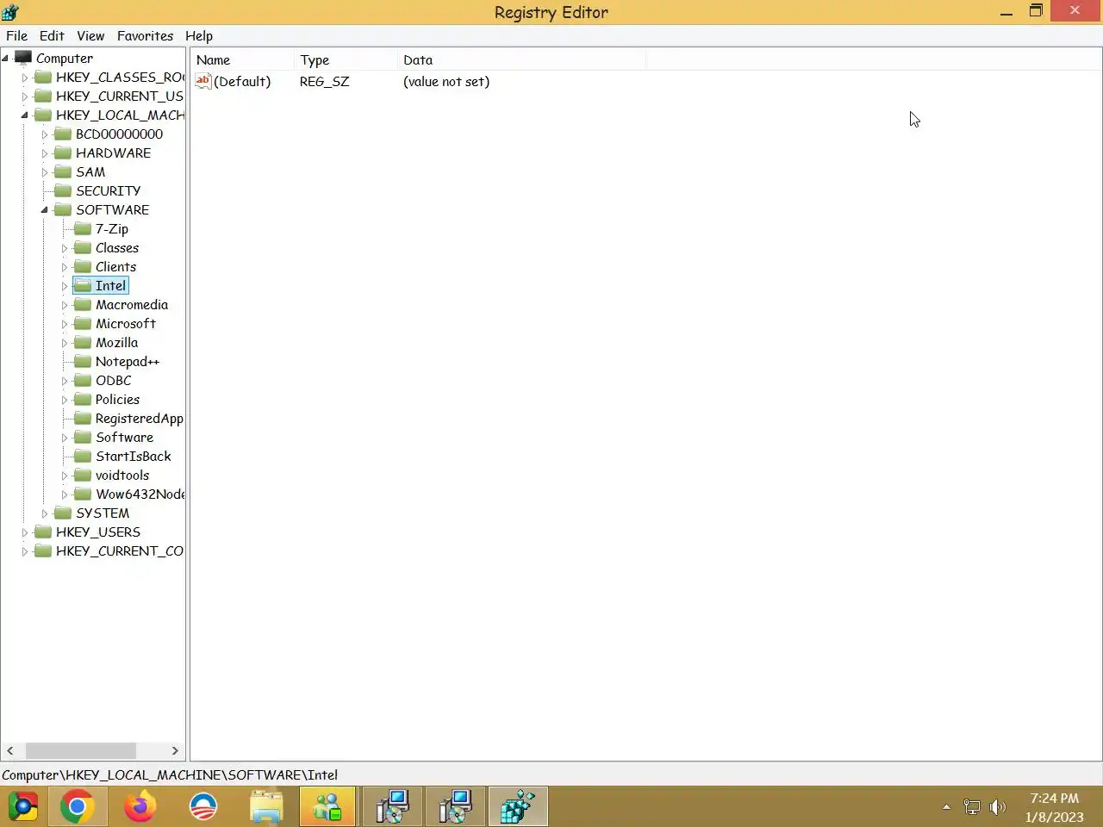The width and height of the screenshot is (1103, 827).
Task: Select the HKEY_LOCAL_MACHINE key label
Action: point(120,115)
